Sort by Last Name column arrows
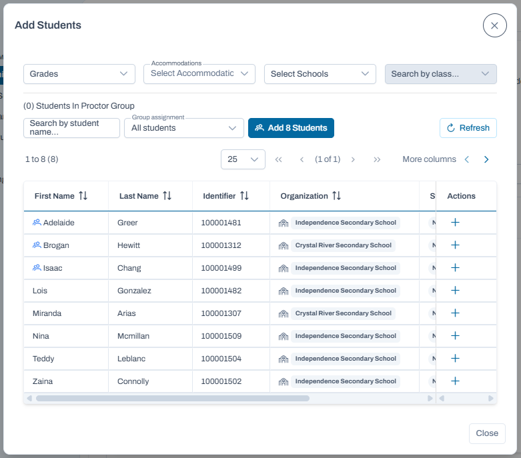The height and width of the screenshot is (458, 521). (167, 196)
